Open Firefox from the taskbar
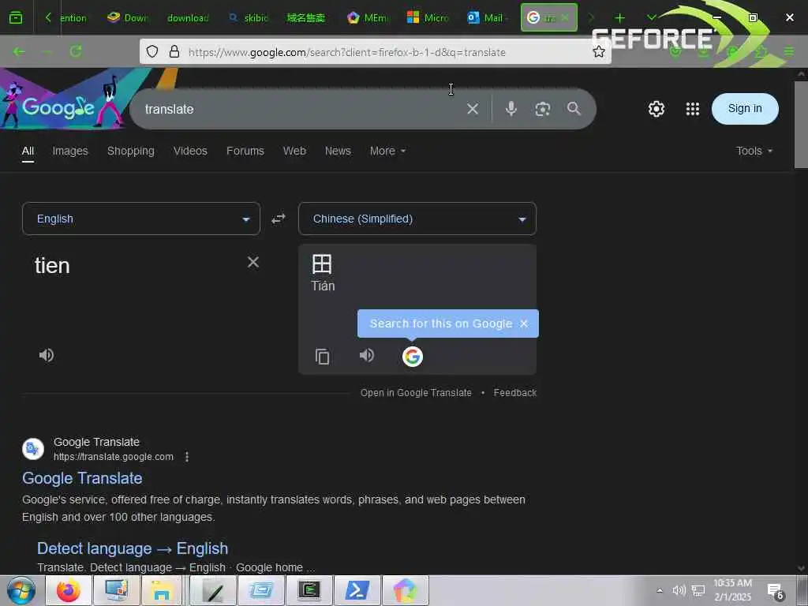 point(69,590)
